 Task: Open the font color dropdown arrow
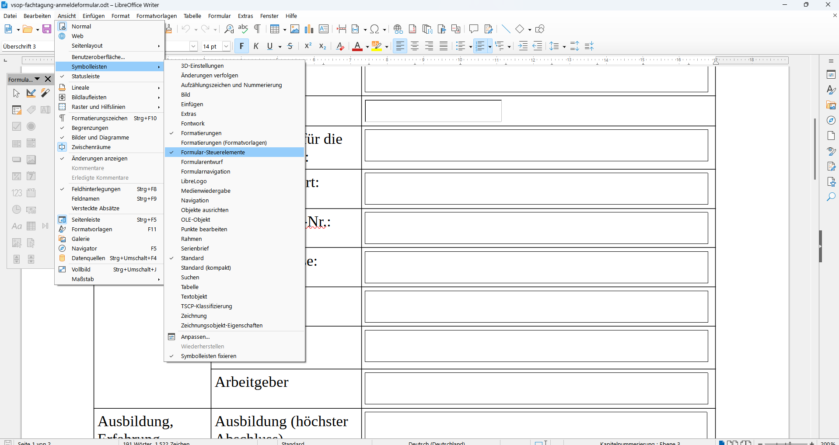click(x=367, y=47)
